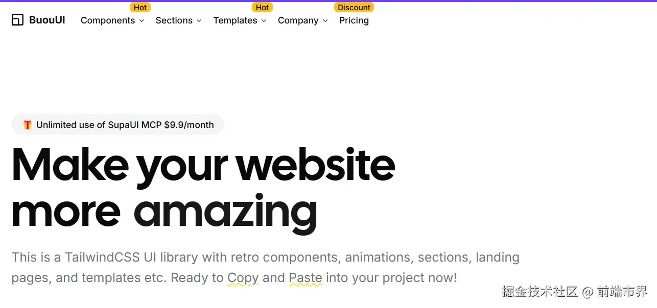Open the Sections menu
Viewport: 657px width, 308px height.
(174, 20)
